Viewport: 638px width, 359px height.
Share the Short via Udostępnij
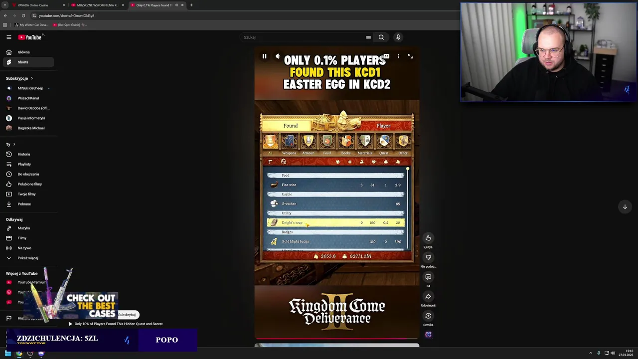428,296
